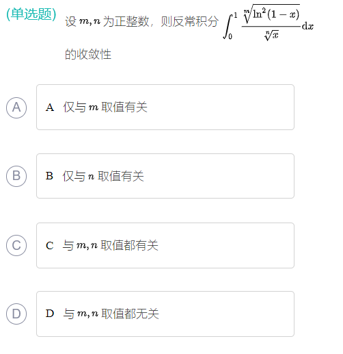The image size is (343, 354).
Task: Choose the circled C radio button
Action: click(x=16, y=245)
